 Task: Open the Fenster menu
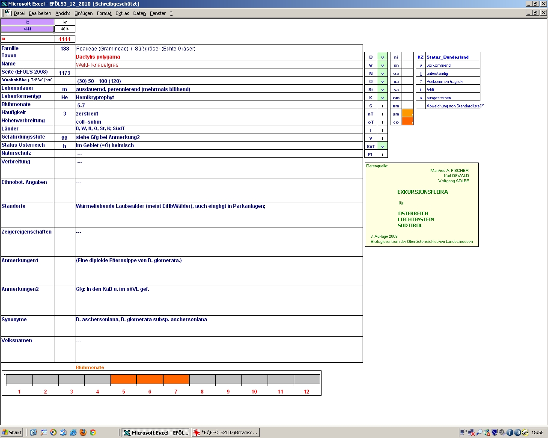click(x=158, y=13)
